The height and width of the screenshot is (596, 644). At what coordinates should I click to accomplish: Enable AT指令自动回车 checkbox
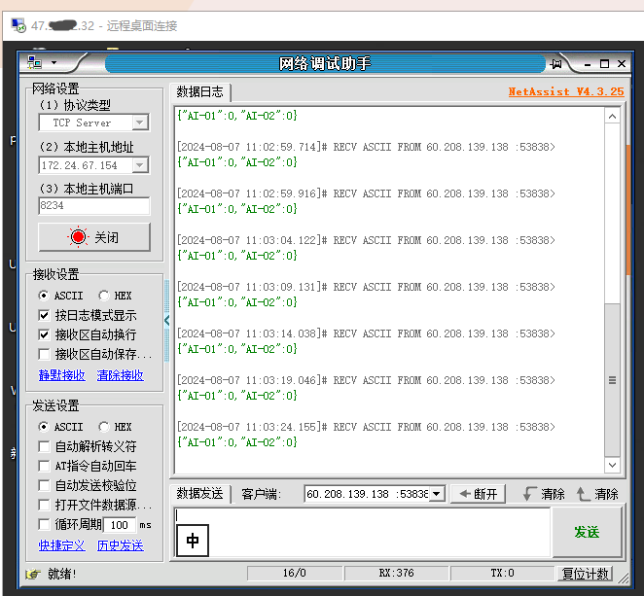click(x=44, y=466)
